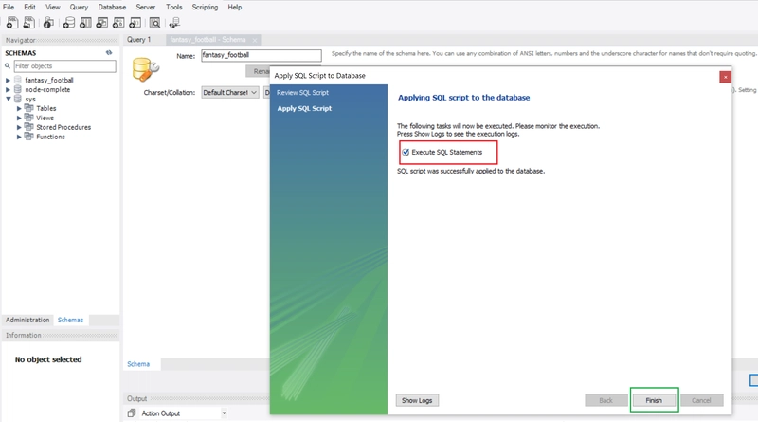758x422 pixels.
Task: Create a new view toolbar icon
Action: [102, 22]
